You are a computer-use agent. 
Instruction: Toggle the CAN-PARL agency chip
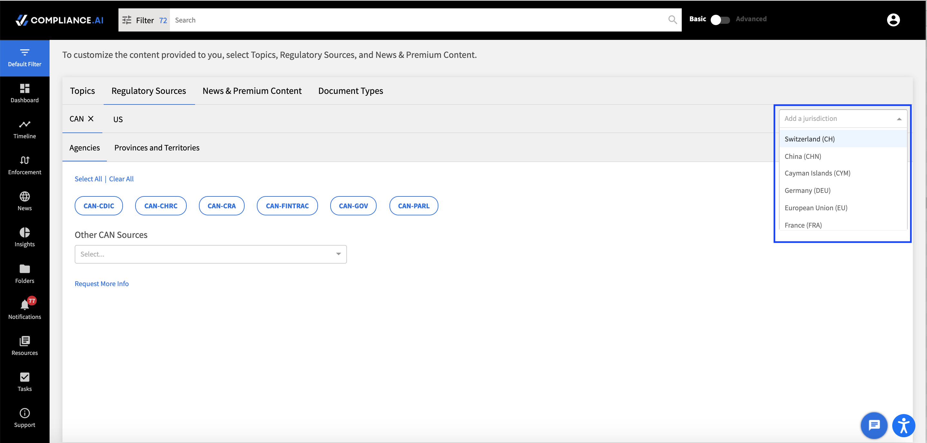point(414,206)
